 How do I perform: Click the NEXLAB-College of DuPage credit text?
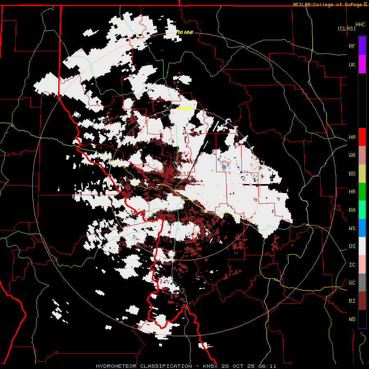[327, 5]
